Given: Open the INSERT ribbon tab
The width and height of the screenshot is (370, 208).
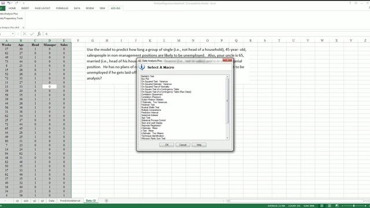Looking at the screenshot, I should click(x=25, y=8).
